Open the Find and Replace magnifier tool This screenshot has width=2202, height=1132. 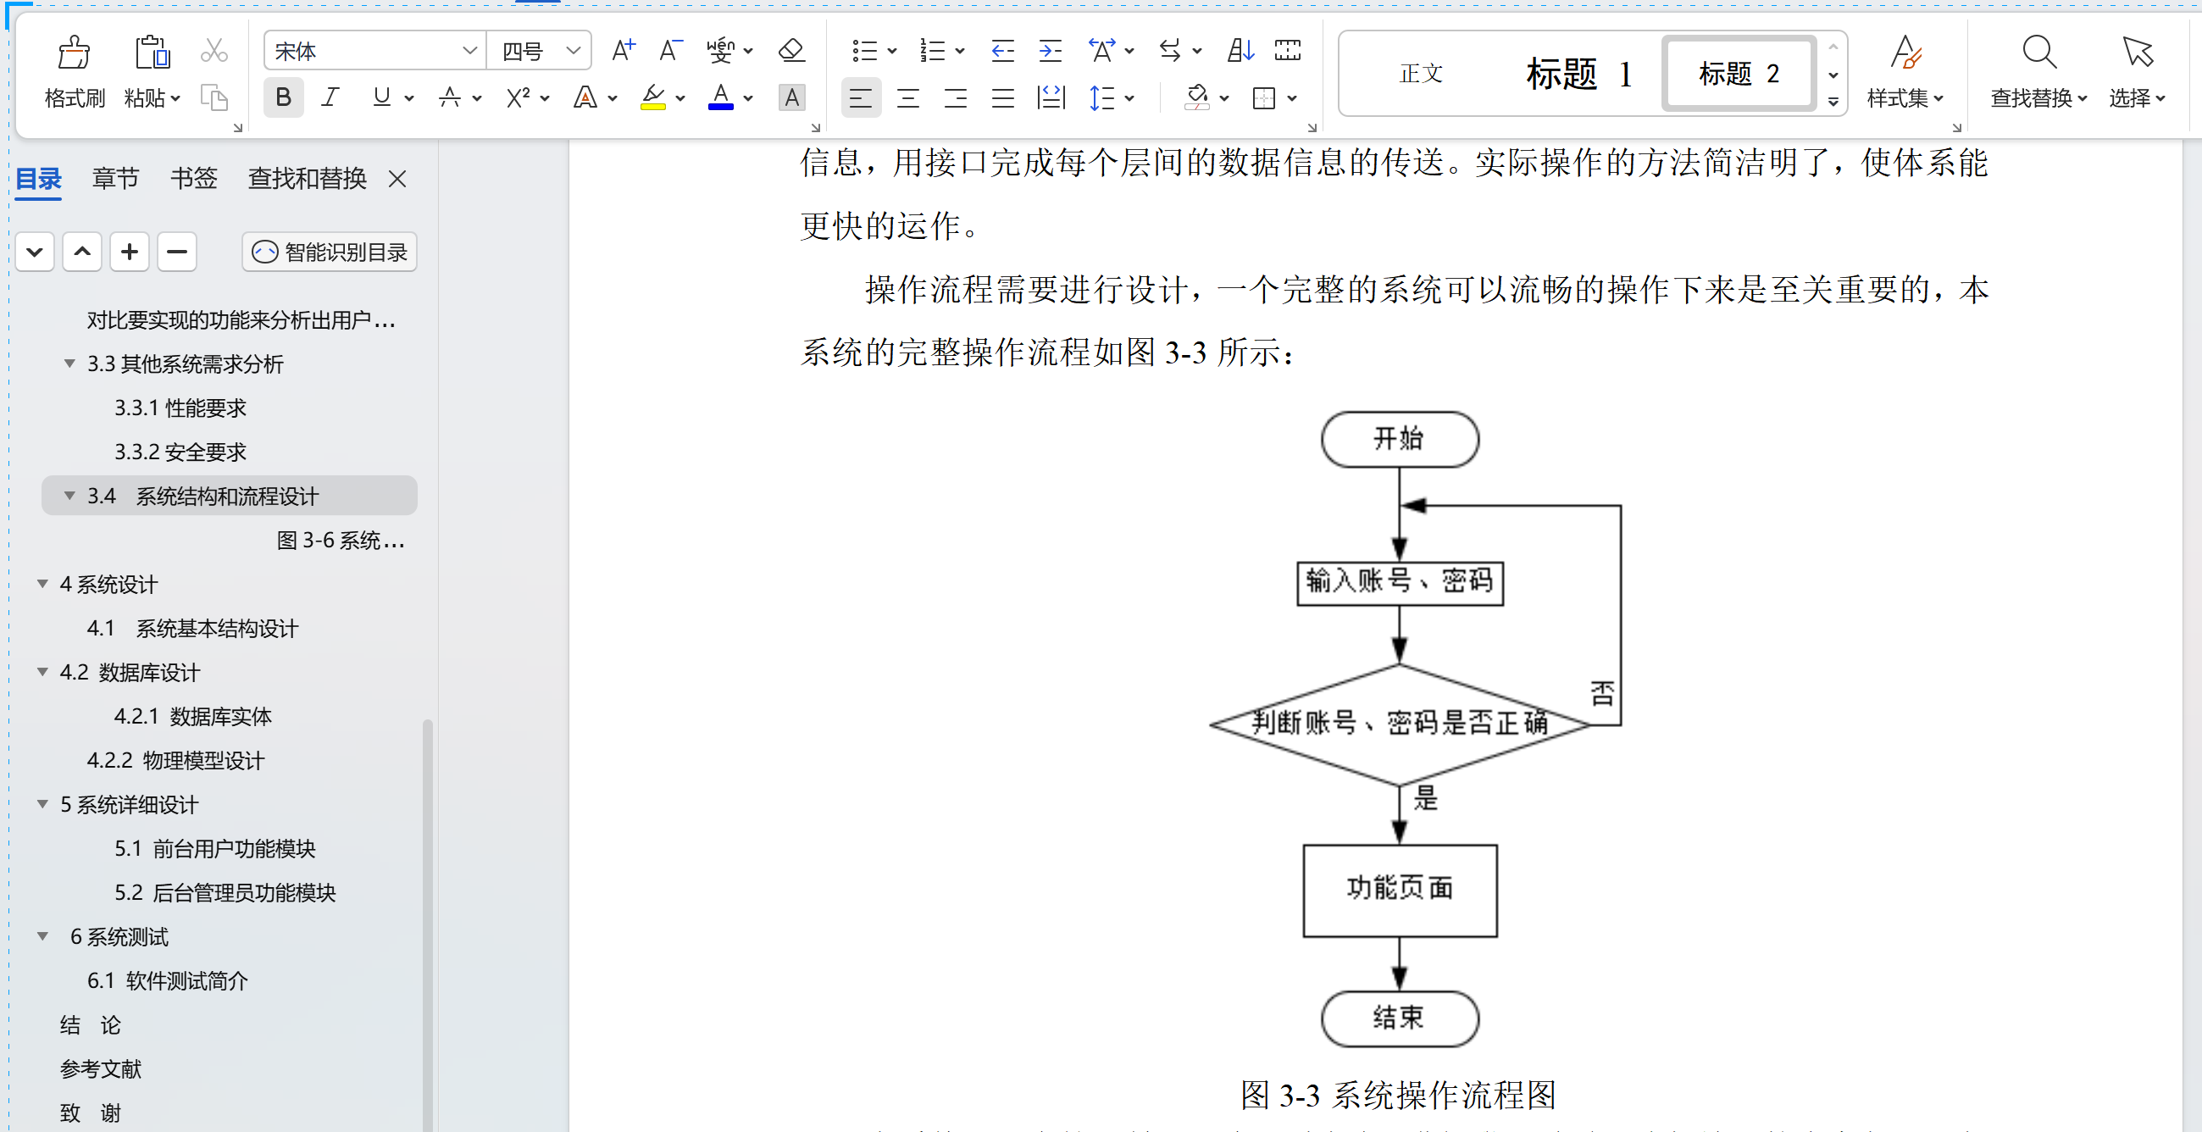tap(2038, 53)
